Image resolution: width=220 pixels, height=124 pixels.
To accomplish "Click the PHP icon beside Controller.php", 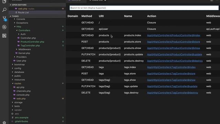I will [18, 38].
